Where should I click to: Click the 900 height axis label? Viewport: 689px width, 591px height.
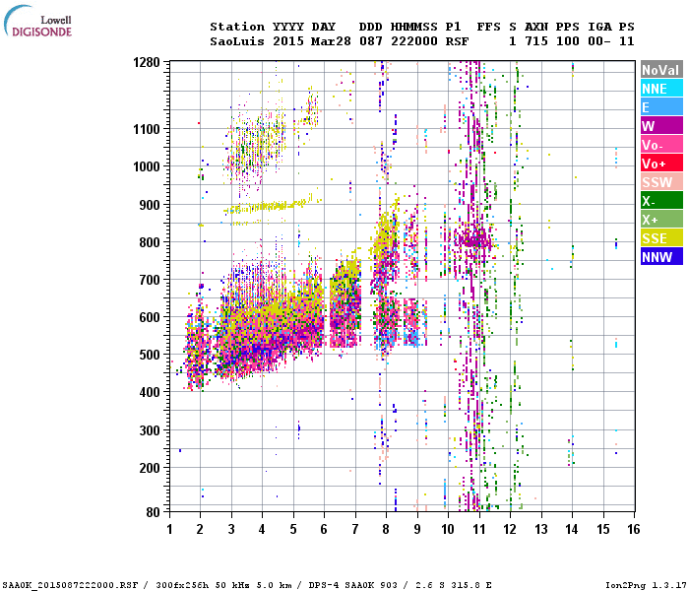[150, 205]
